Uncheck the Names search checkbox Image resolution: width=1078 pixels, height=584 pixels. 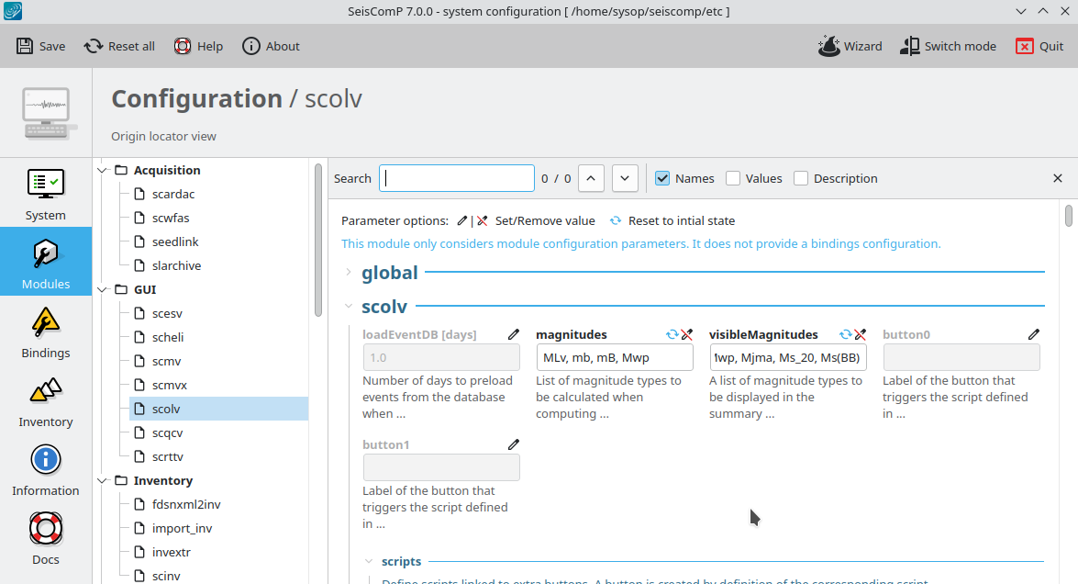[663, 178]
